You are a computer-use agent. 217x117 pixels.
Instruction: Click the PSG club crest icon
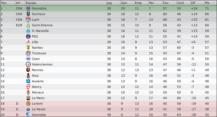pos(28,36)
